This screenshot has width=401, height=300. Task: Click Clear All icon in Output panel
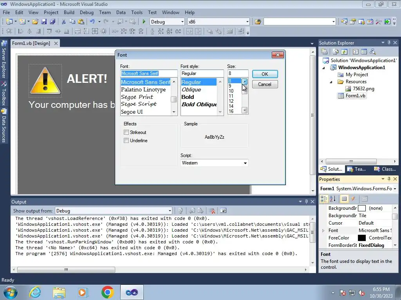pos(212,211)
